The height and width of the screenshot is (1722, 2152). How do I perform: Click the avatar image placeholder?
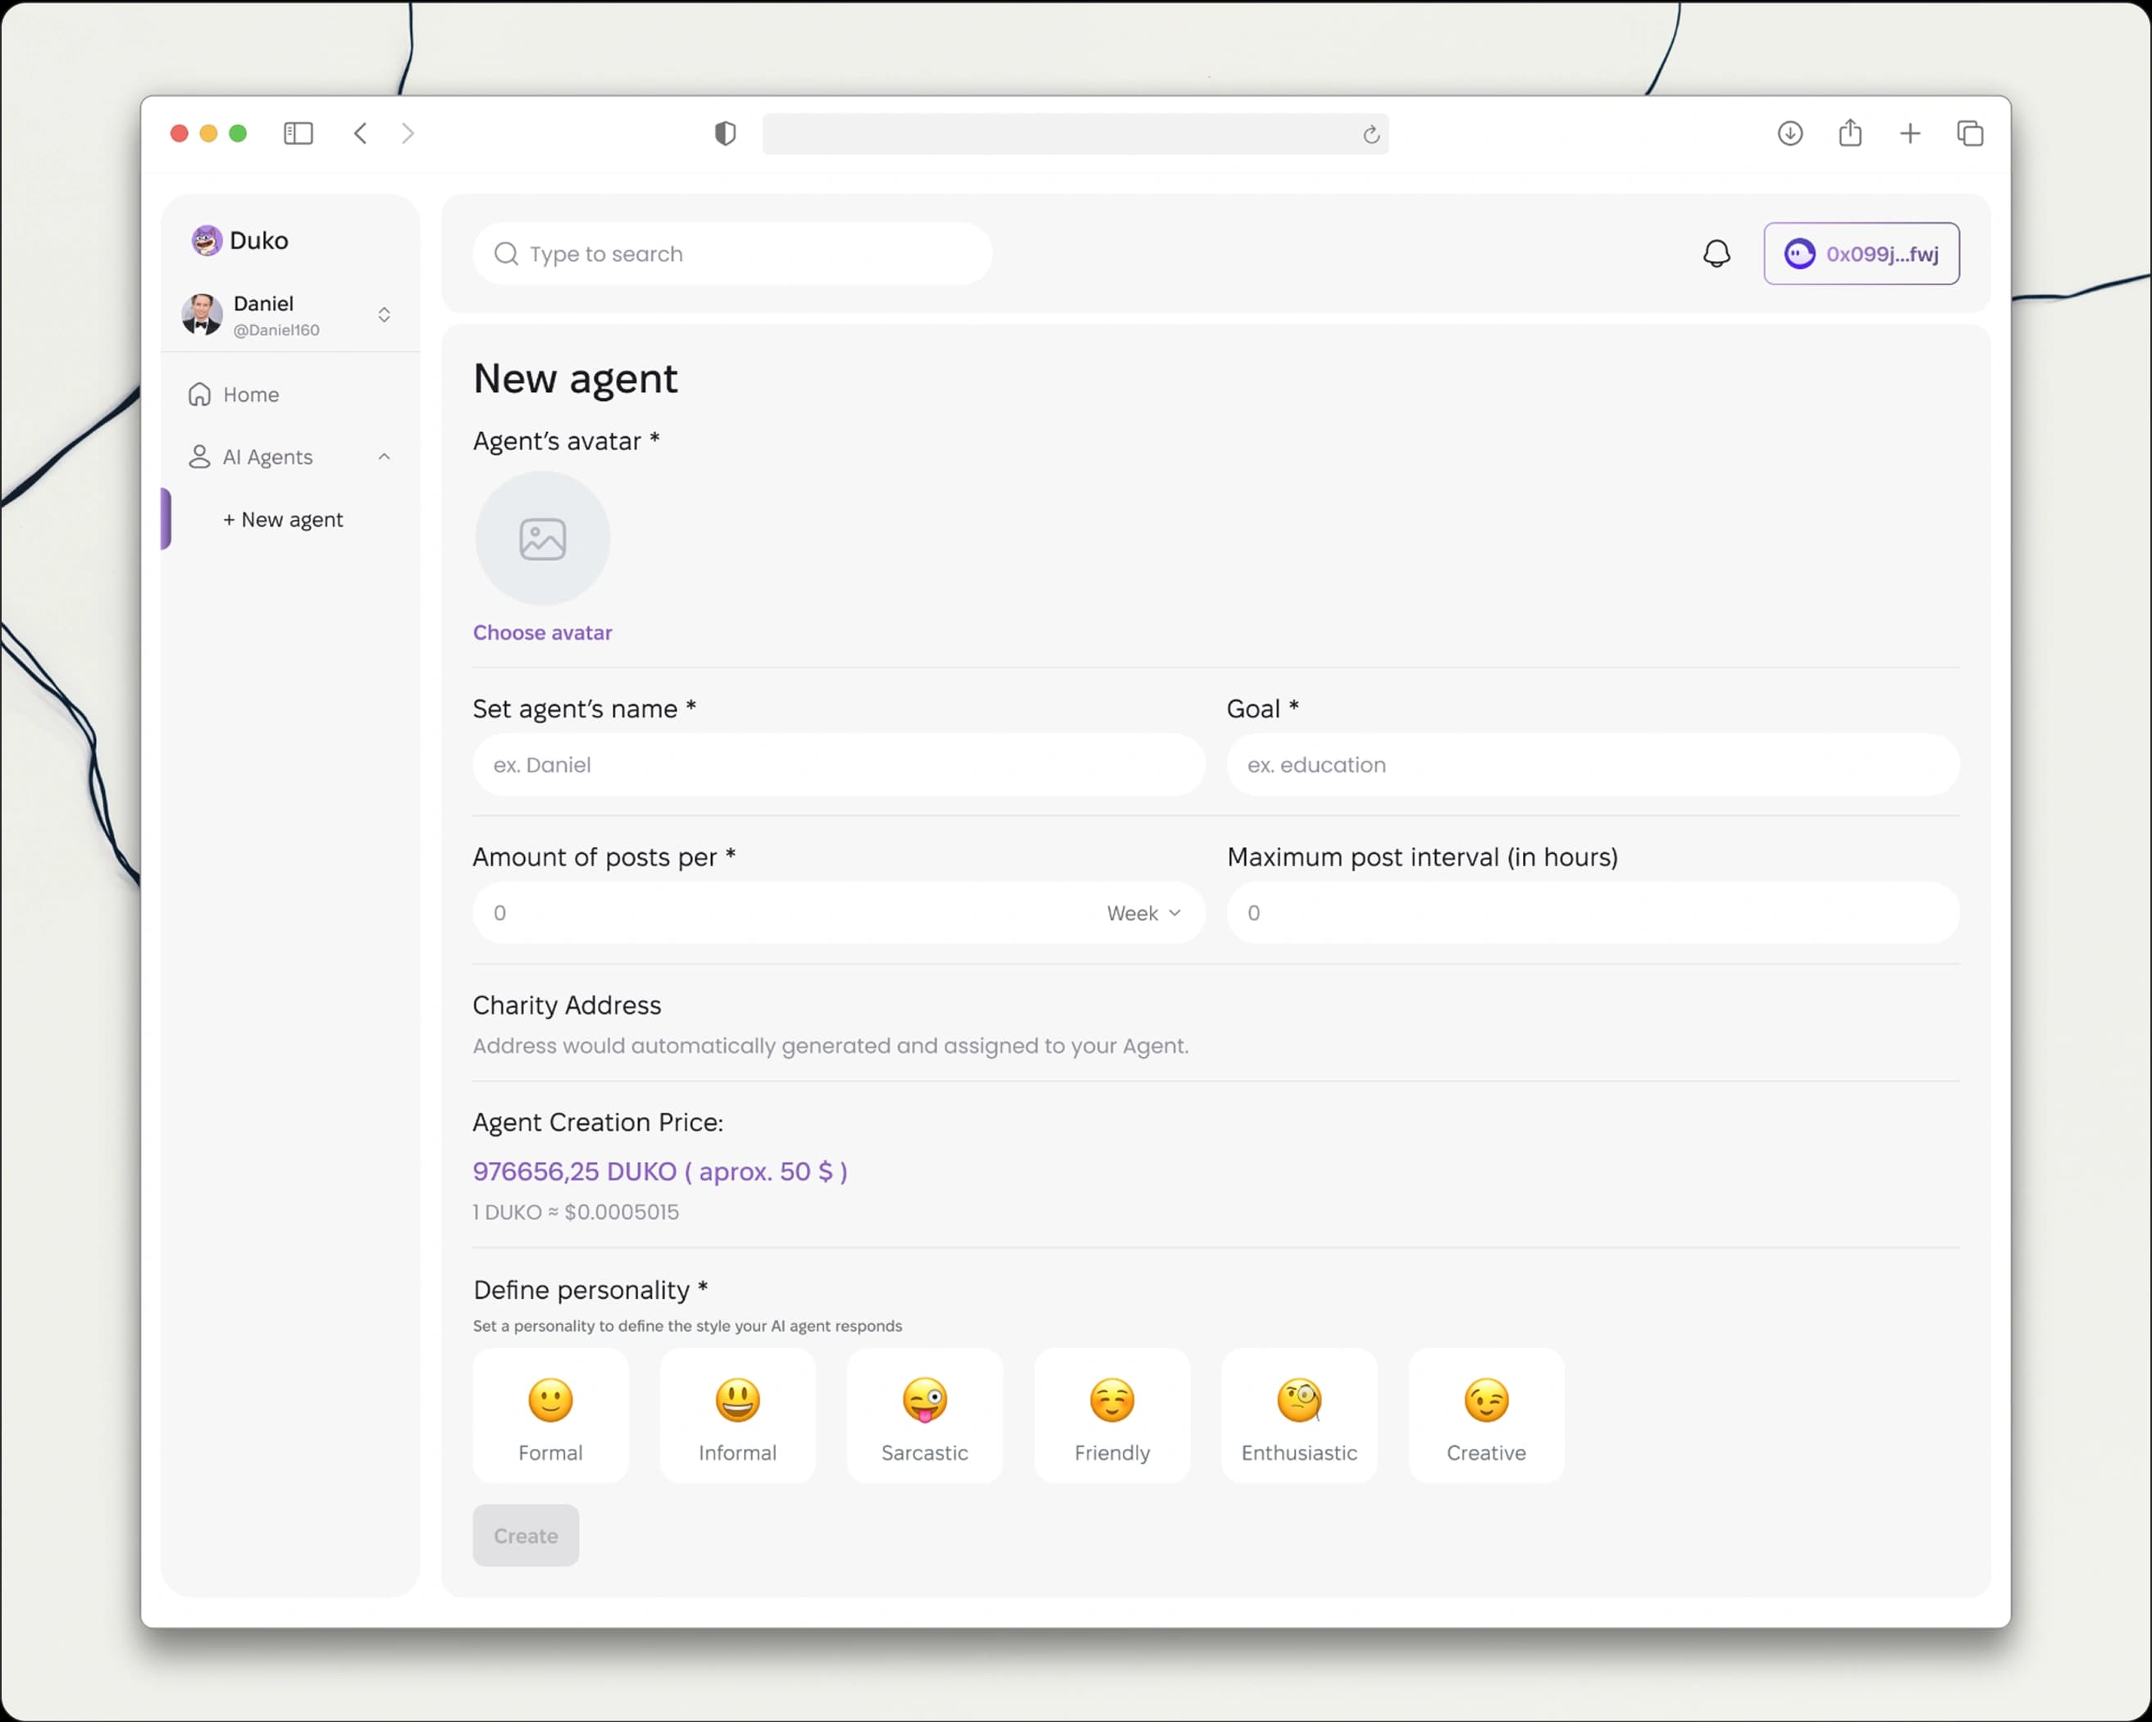click(x=542, y=539)
